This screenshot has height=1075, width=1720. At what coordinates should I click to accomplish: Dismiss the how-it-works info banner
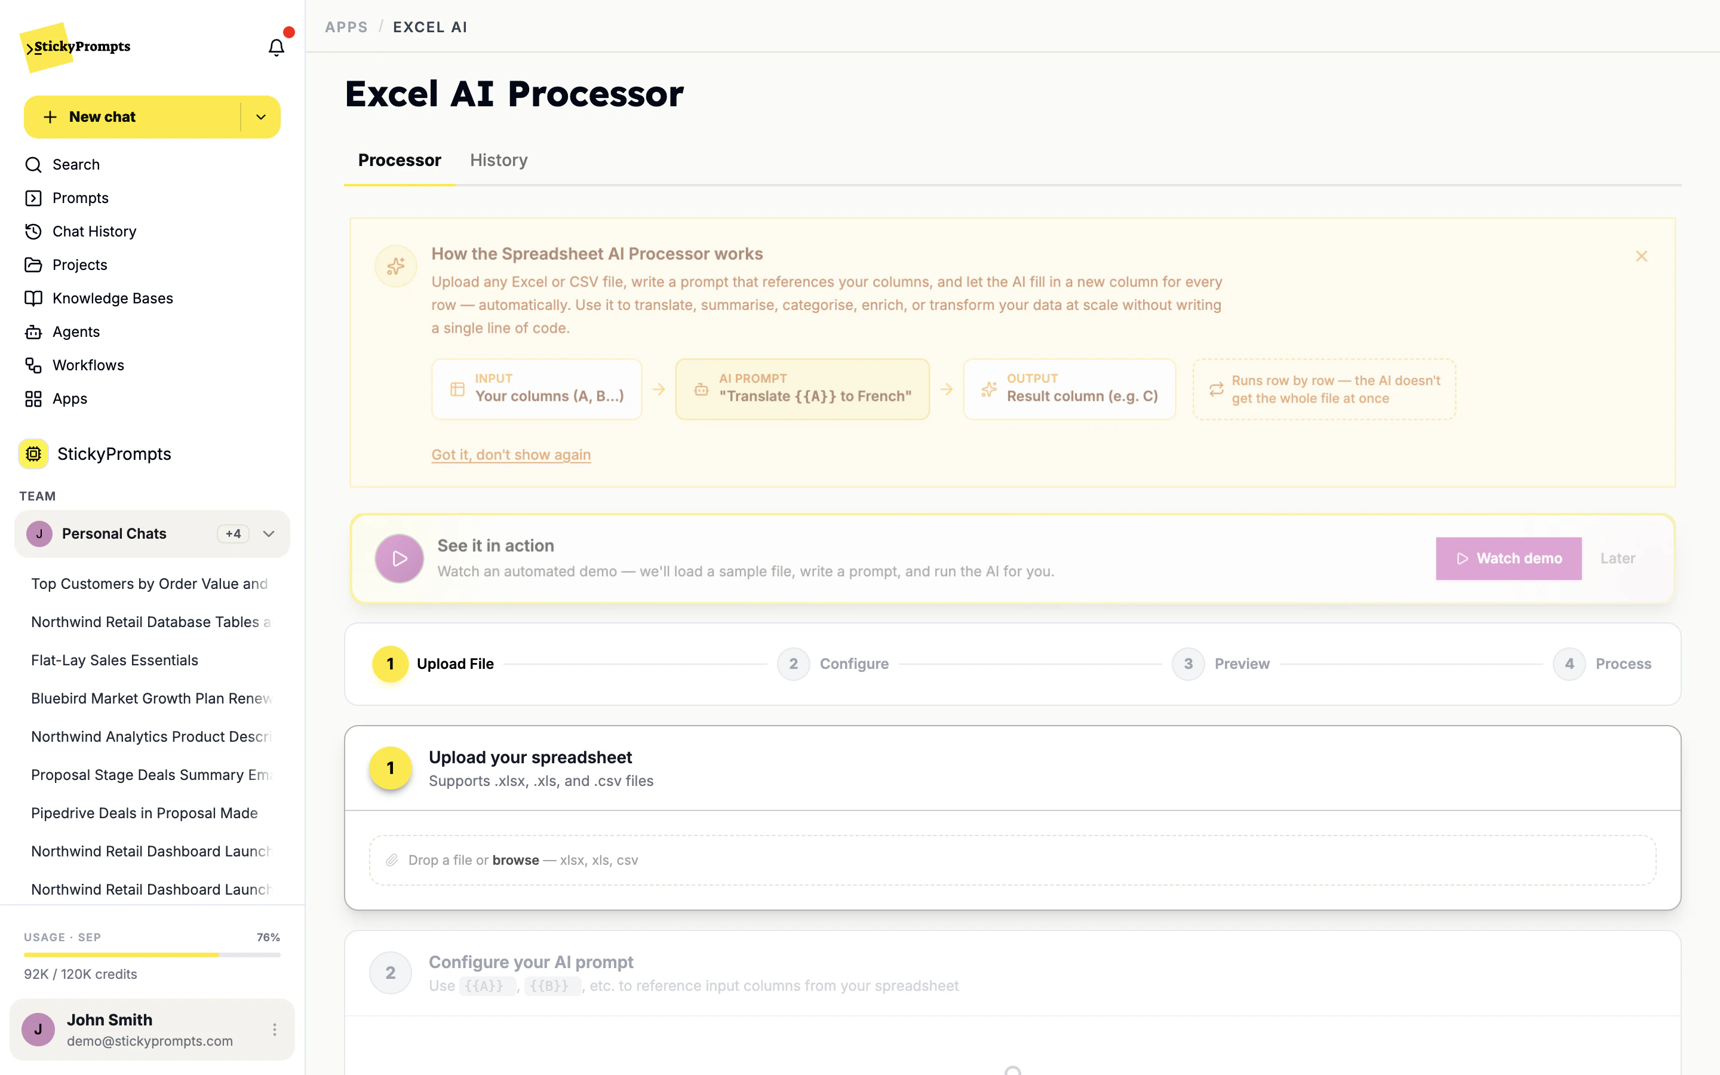pos(1641,257)
